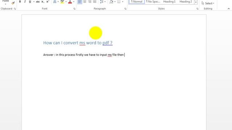Open the Font dialog launcher
Screen dimensions: 232x130
[74, 9]
